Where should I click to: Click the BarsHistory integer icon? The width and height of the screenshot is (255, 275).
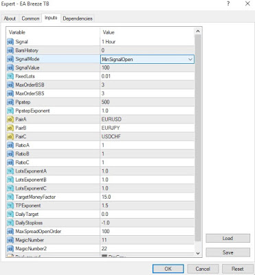[10, 50]
